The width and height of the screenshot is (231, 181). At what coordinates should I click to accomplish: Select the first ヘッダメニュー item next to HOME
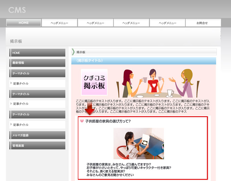coord(59,23)
